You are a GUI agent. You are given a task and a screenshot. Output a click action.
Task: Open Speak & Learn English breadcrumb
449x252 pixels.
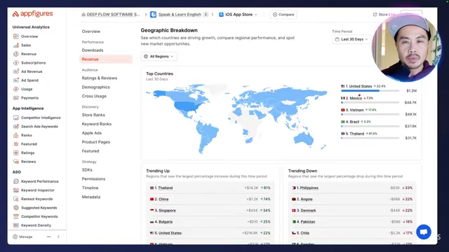[x=180, y=14]
